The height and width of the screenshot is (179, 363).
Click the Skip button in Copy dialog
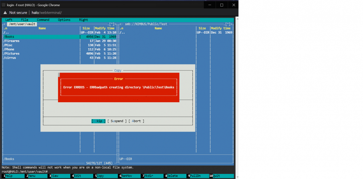click(x=99, y=121)
